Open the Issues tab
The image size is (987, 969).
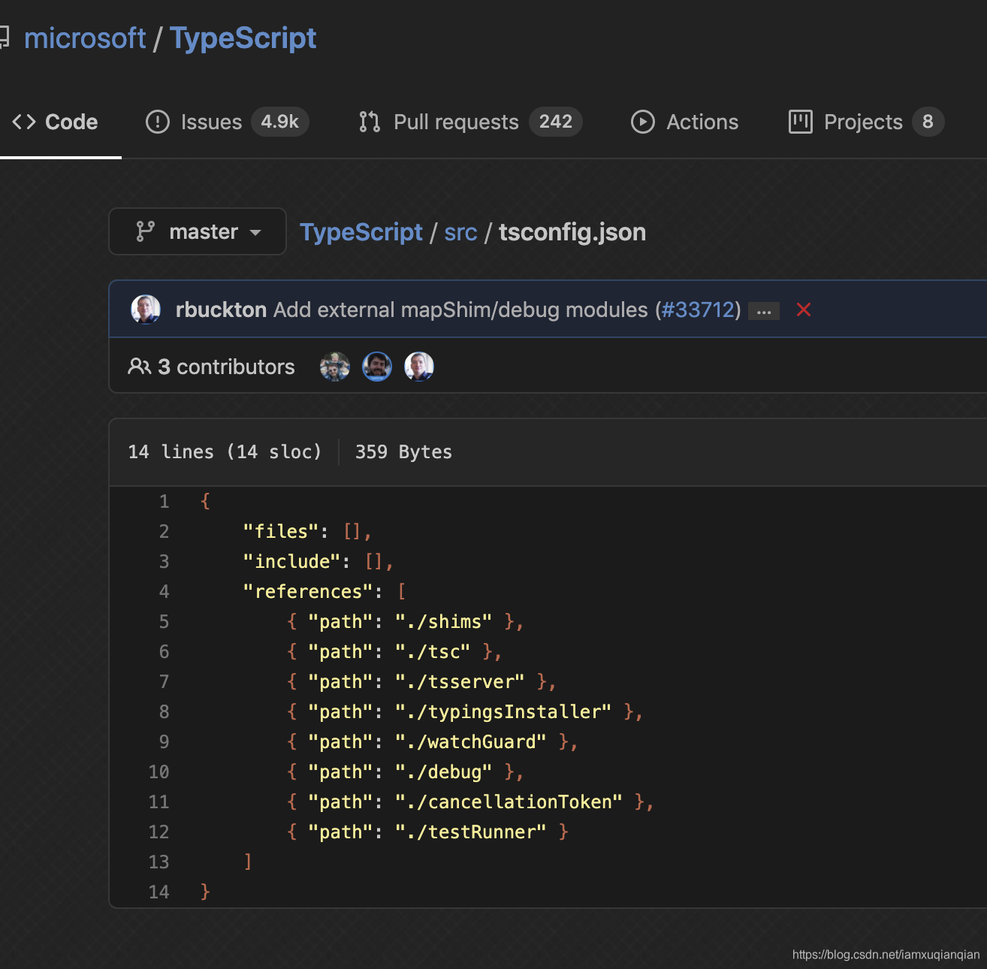(227, 122)
